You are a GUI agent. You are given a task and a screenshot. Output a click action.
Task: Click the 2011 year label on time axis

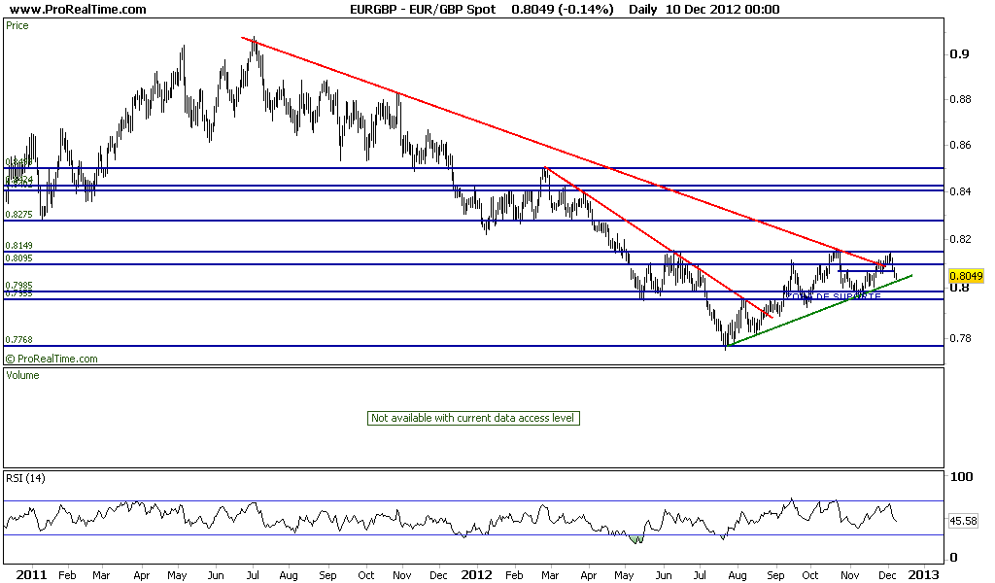tap(32, 575)
